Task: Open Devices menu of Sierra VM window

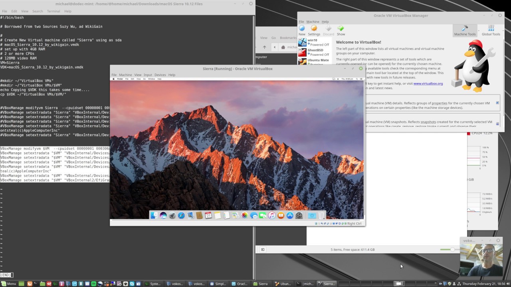Action: pos(160,75)
